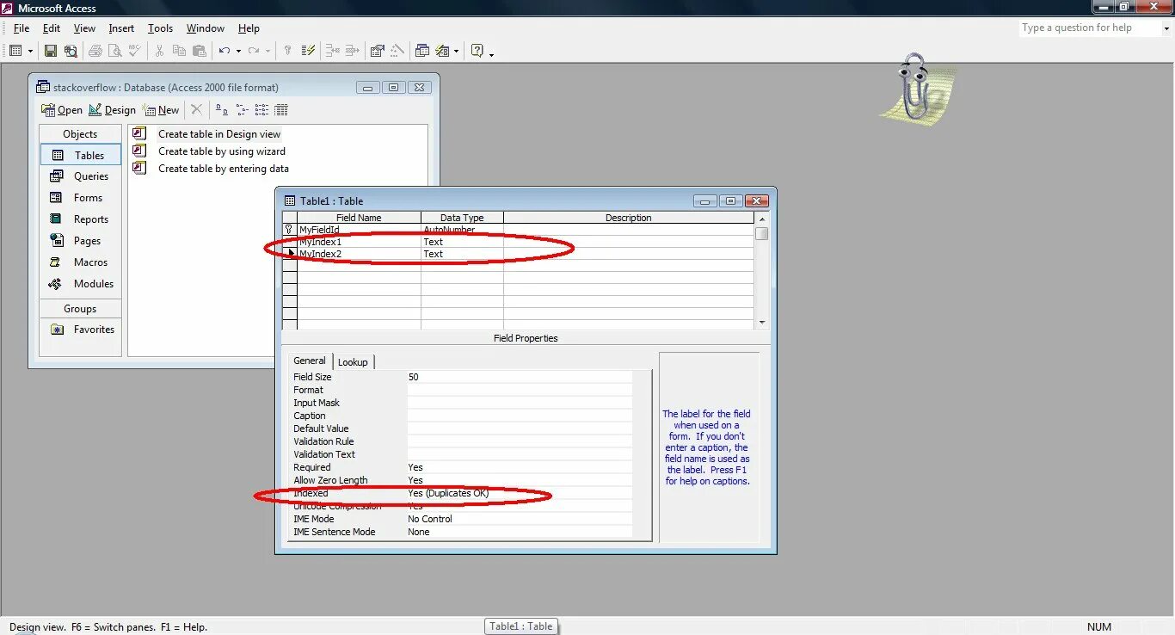Save the table with the floppy disk icon

coord(51,51)
